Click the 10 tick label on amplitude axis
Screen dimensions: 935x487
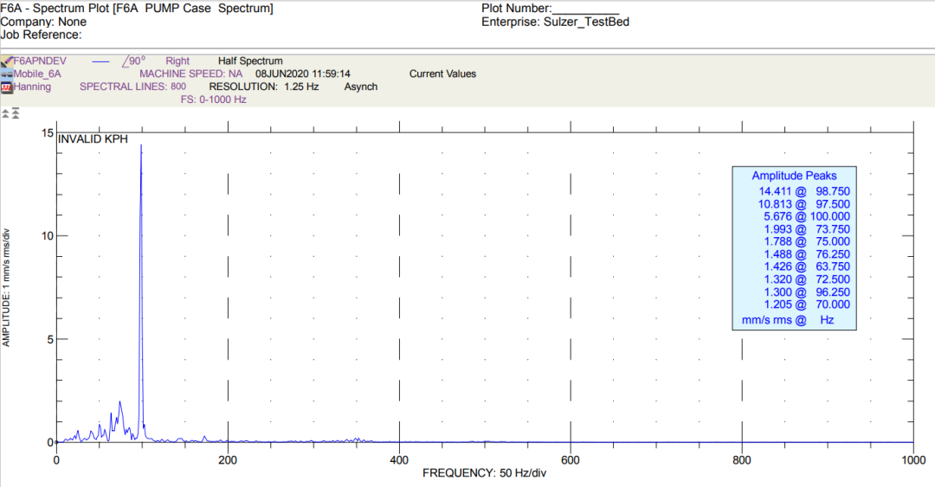[47, 236]
